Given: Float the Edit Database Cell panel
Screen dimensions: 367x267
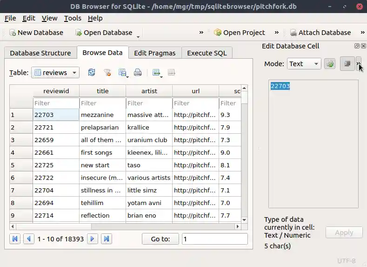Looking at the screenshot, I should click(x=357, y=46).
